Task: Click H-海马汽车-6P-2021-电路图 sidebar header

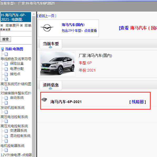Action: [x=16, y=17]
